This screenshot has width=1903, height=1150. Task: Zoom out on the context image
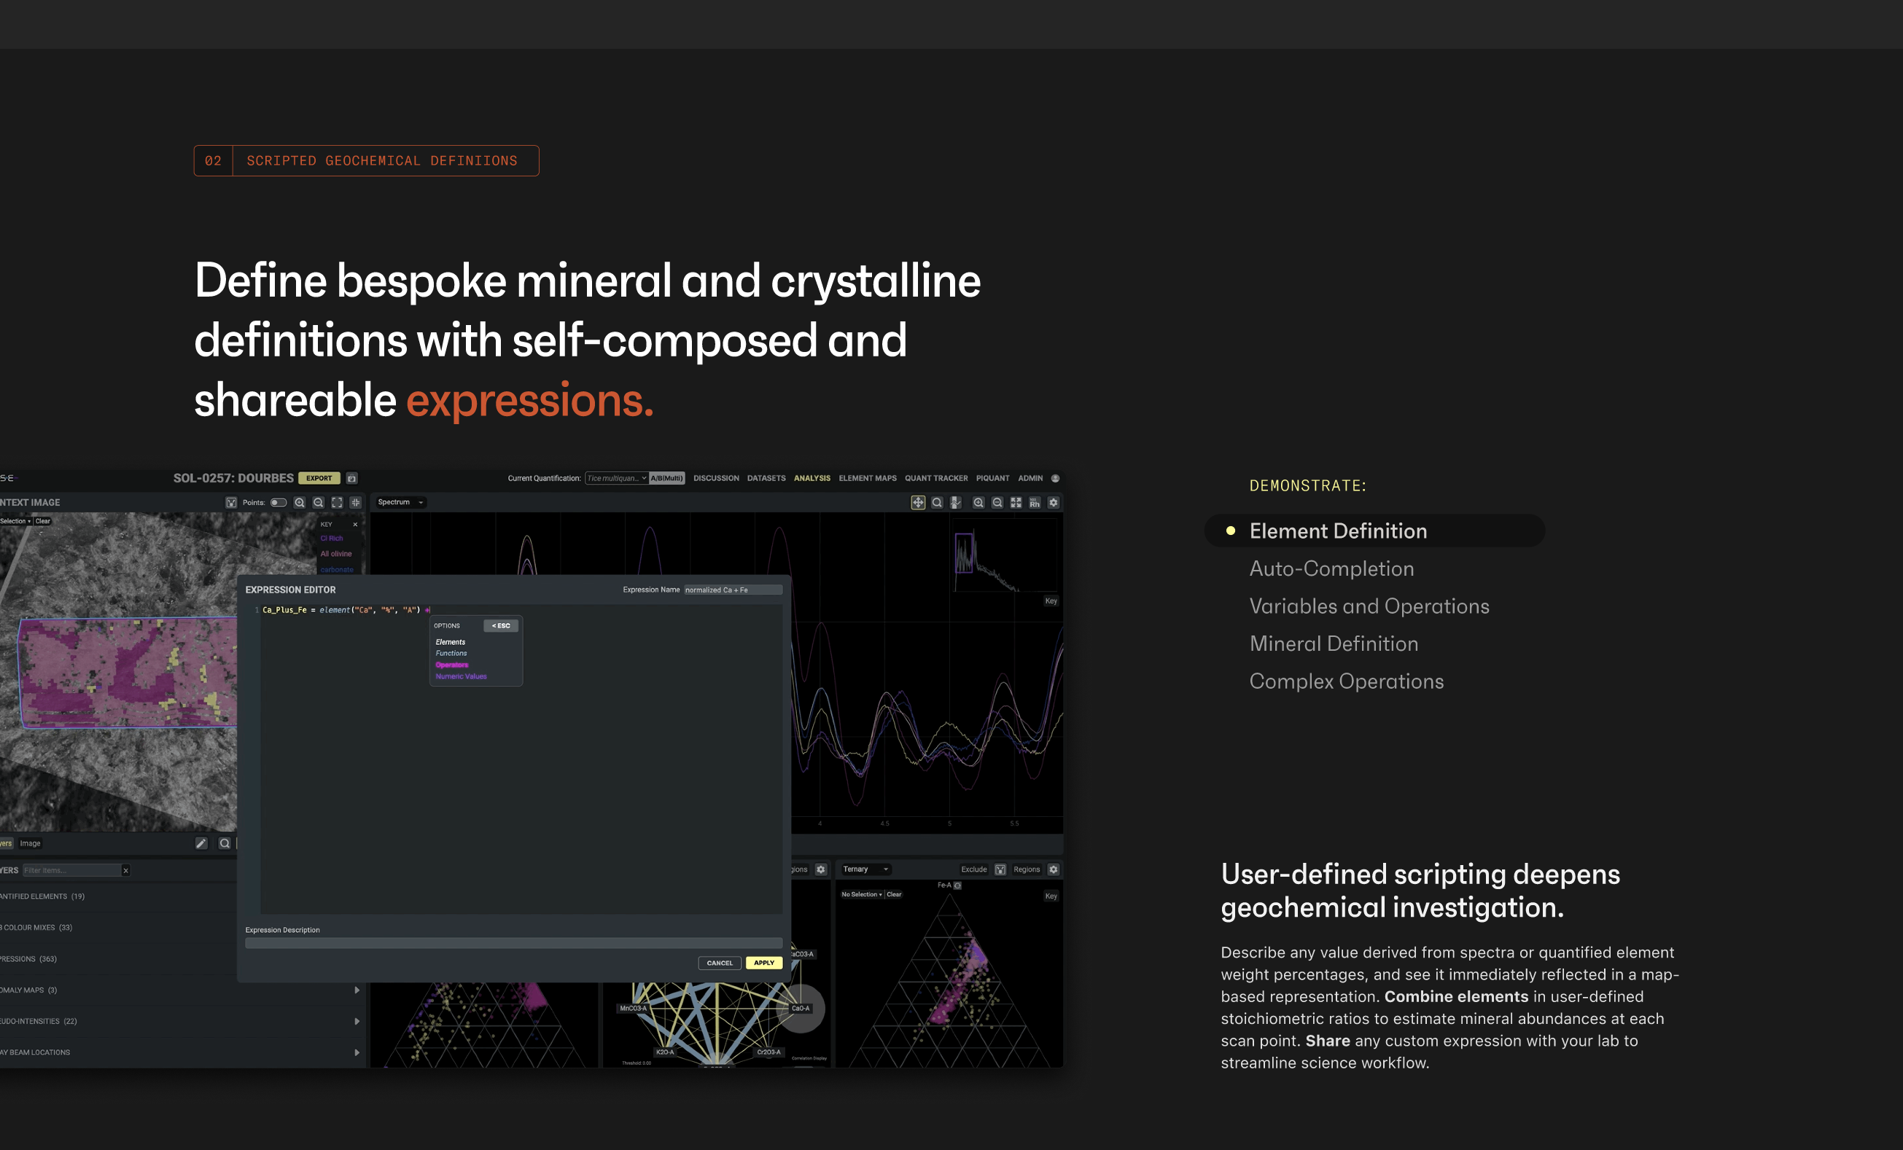point(318,502)
